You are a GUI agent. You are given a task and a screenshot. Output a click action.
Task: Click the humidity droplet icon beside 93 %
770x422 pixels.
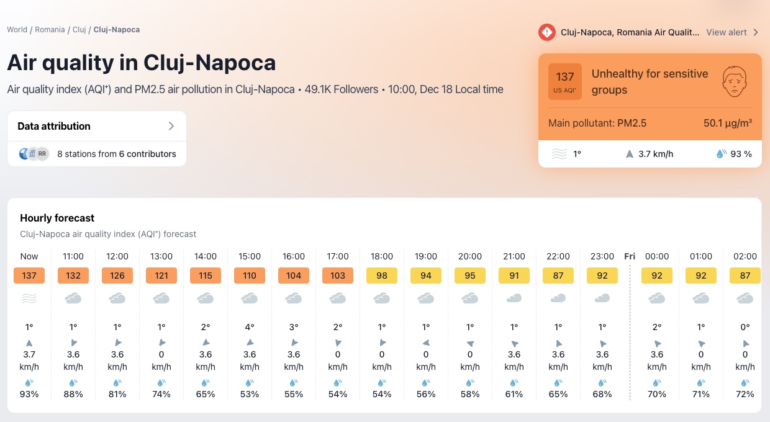721,154
